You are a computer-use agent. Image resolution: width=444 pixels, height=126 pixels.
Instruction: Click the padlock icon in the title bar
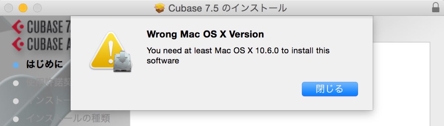coord(436,7)
